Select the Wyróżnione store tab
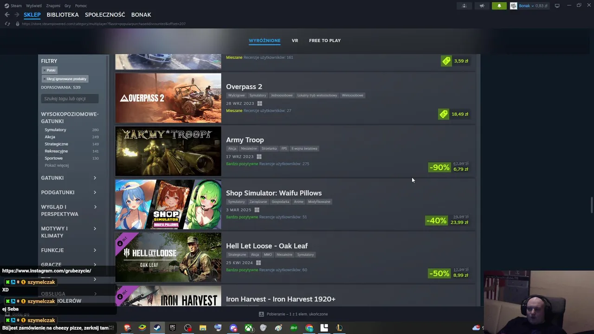The width and height of the screenshot is (594, 334). click(265, 40)
